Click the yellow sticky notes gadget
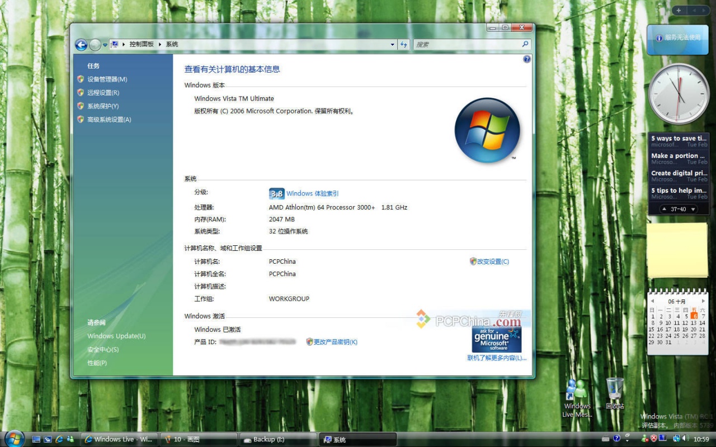Screen dimensions: 716x447 point(677,249)
